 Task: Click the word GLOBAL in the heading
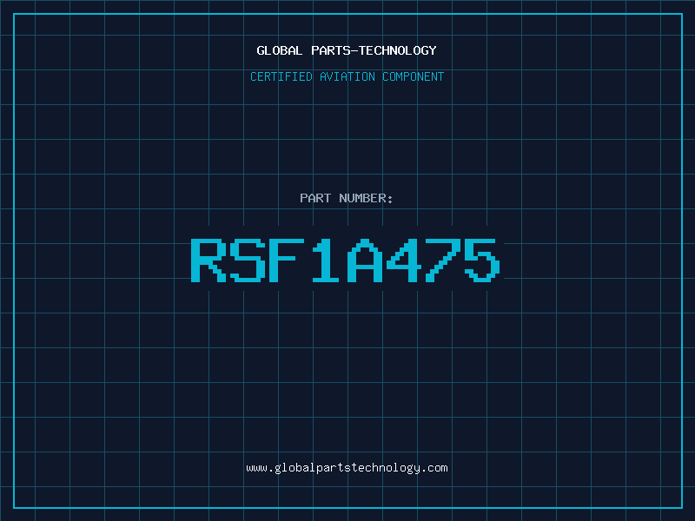pos(280,50)
